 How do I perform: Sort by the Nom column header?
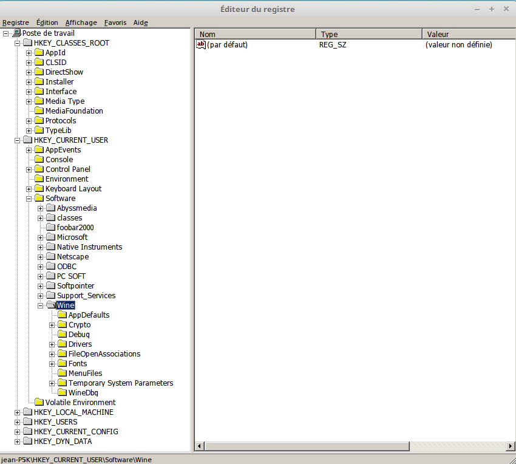click(256, 34)
